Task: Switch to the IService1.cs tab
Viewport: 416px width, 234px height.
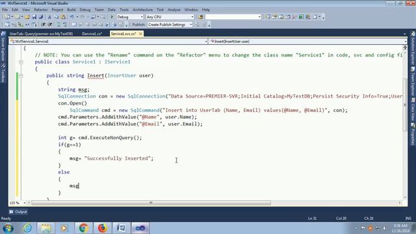Action: (92, 34)
